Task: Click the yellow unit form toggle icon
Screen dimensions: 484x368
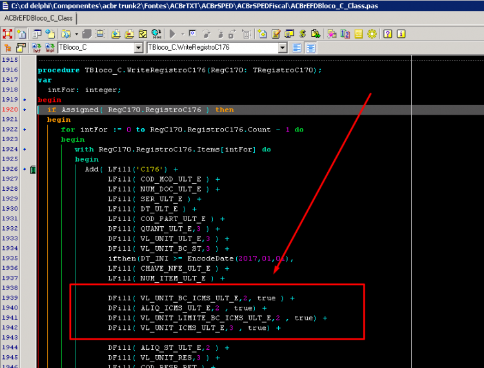Action: pyautogui.click(x=21, y=48)
